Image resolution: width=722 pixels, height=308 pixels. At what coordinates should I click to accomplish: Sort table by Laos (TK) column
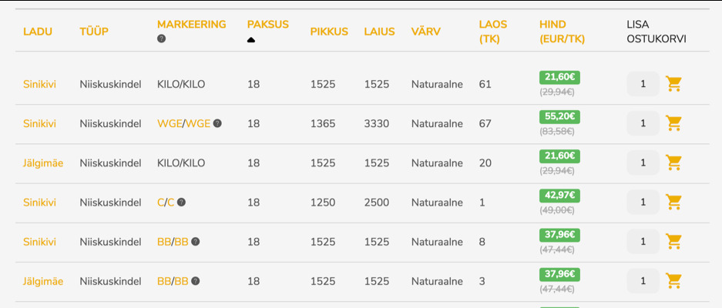tap(492, 32)
